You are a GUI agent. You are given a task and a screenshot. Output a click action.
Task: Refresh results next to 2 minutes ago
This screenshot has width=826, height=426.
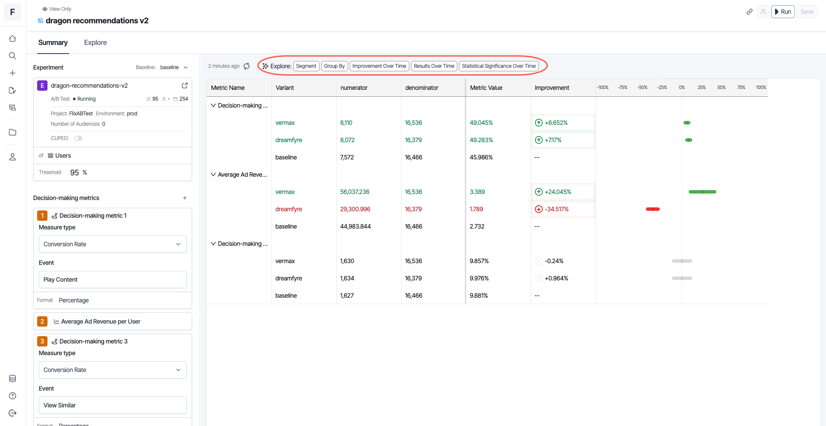[x=247, y=66]
